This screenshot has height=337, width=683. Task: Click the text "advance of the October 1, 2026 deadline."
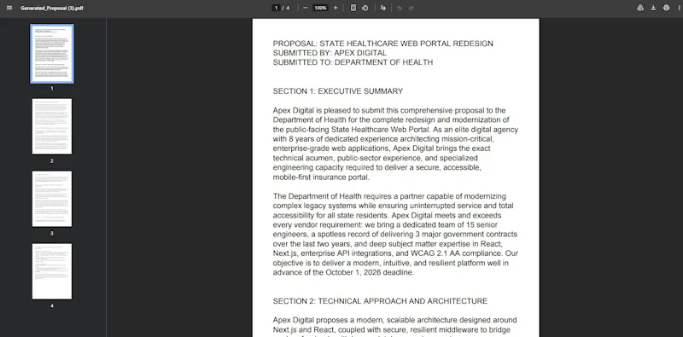pos(343,272)
